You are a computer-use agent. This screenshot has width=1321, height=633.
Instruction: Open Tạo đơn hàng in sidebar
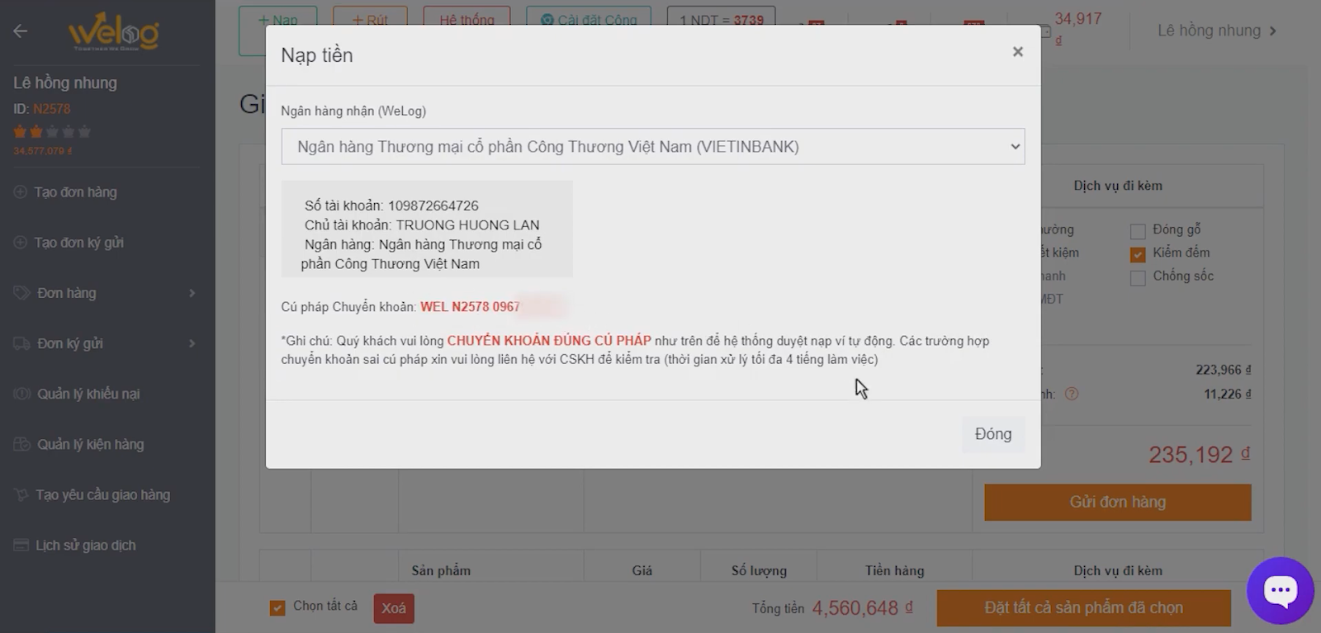[75, 192]
